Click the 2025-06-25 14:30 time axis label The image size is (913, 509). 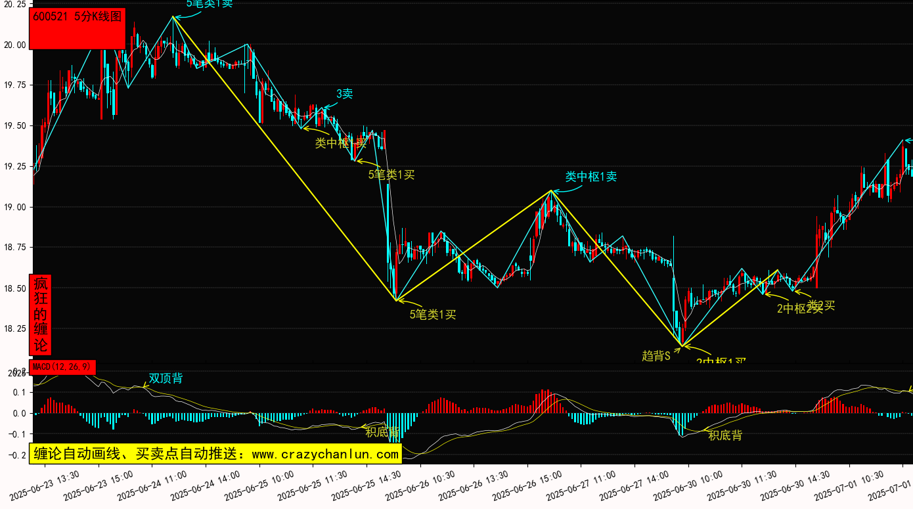[x=367, y=485]
